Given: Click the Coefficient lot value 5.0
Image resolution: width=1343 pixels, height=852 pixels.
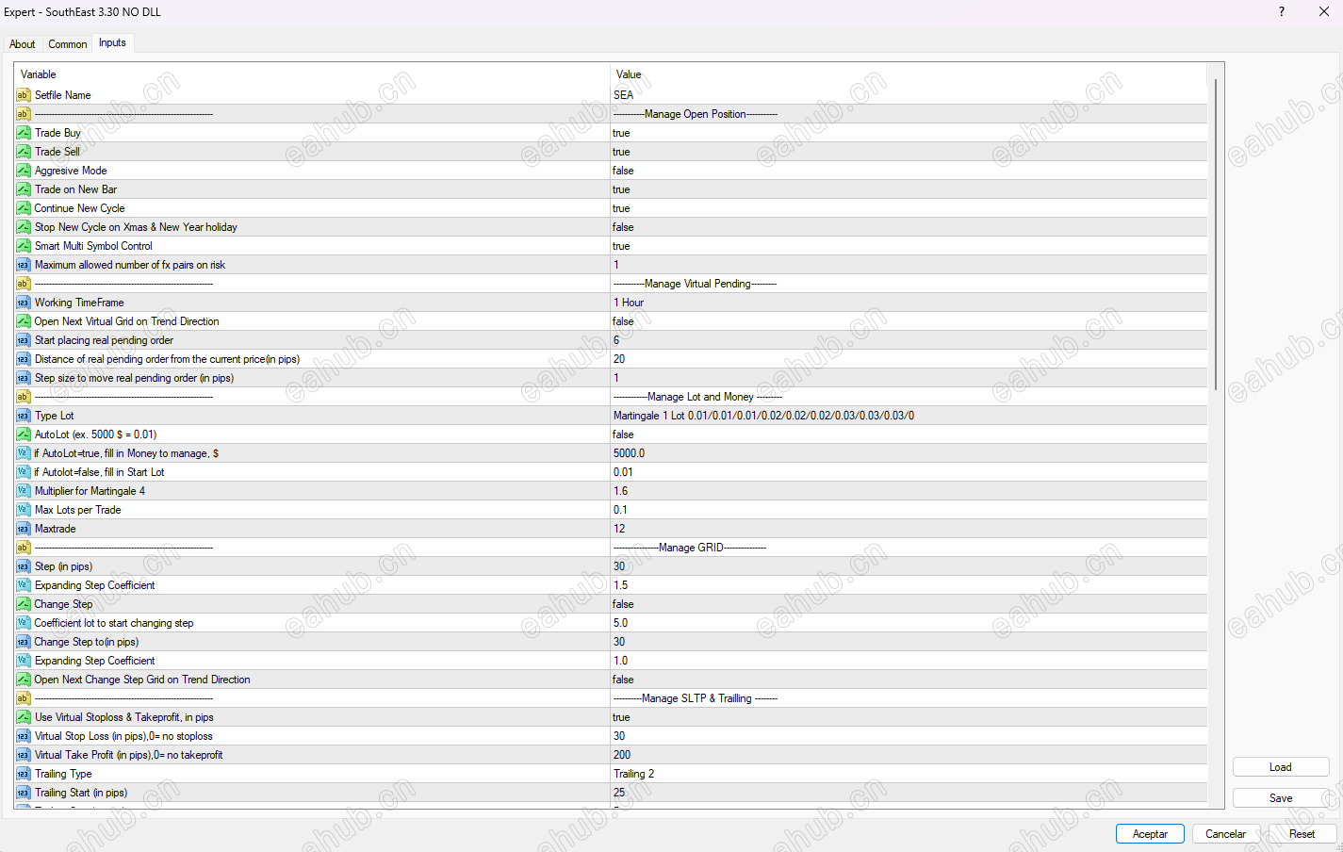Looking at the screenshot, I should tap(620, 623).
